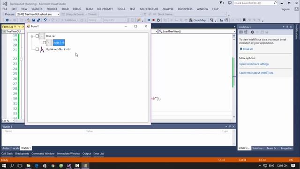Stop debugging with the red square icon
This screenshot has height=169, width=300.
pos(153,20)
